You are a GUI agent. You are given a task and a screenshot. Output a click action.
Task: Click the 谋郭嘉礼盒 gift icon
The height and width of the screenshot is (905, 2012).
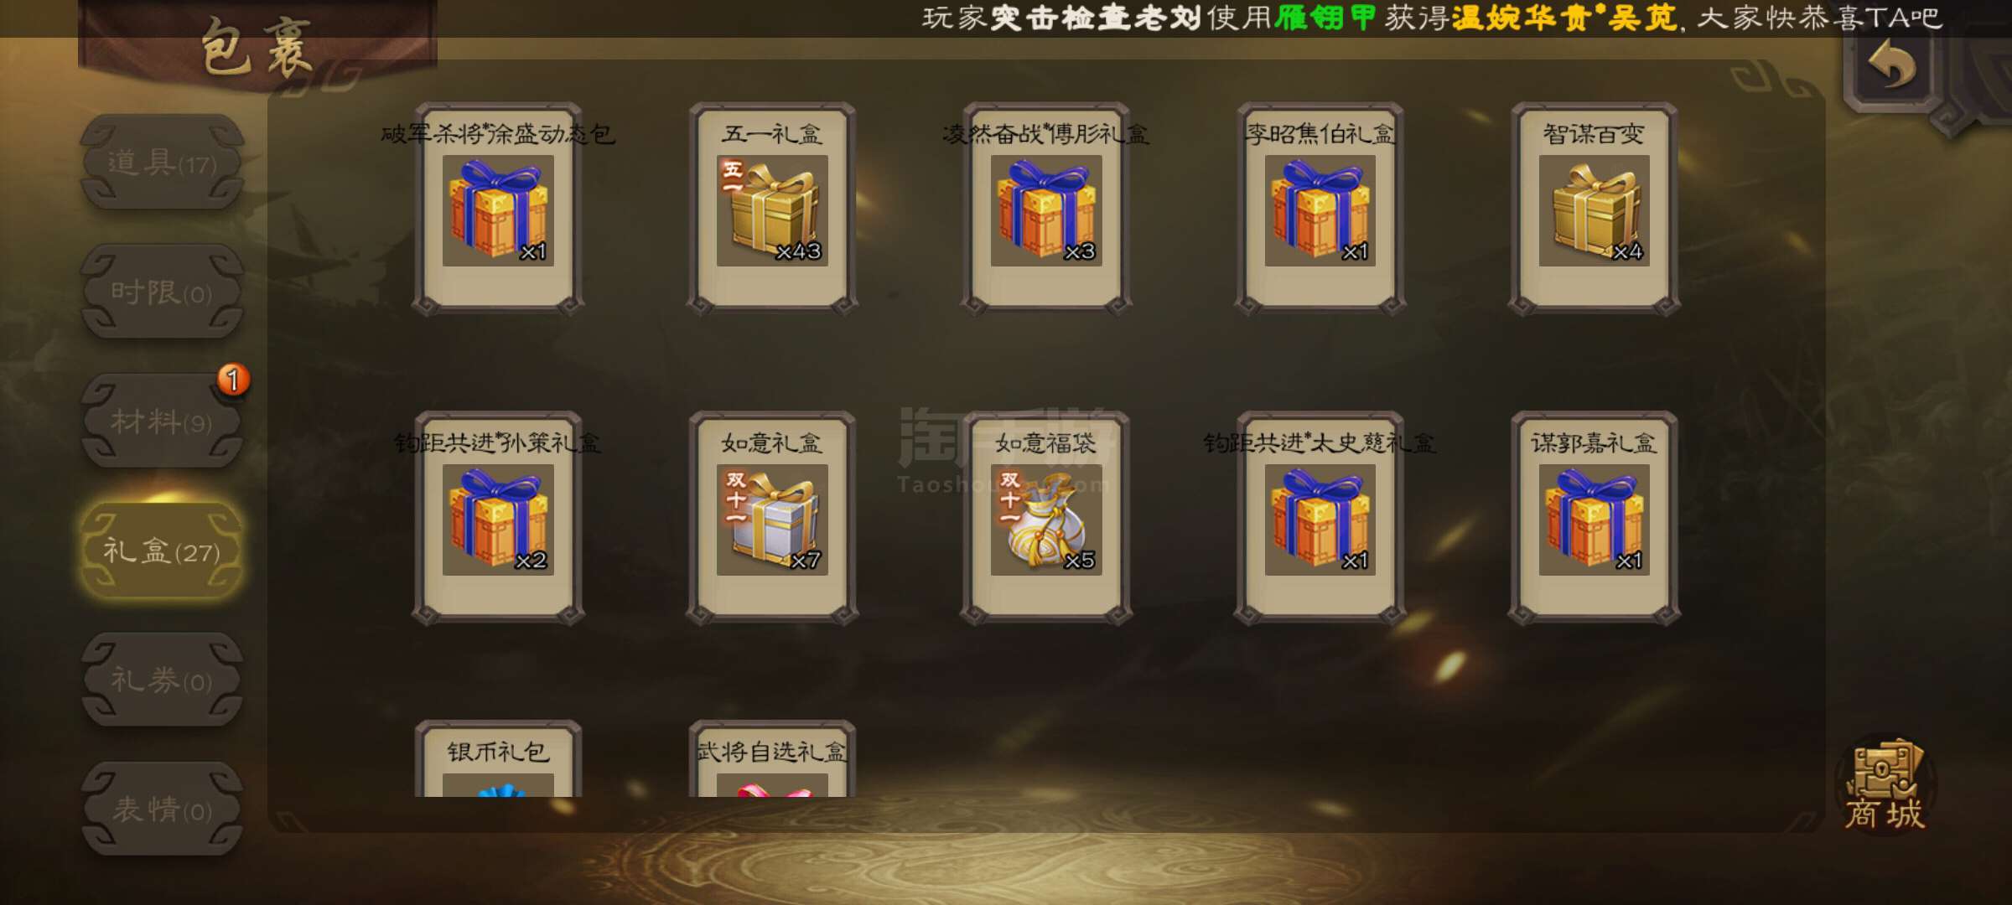point(1594,520)
